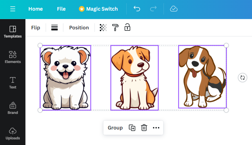Delete the selection with trash icon
Screen dimensions: 252x145
pos(144,128)
